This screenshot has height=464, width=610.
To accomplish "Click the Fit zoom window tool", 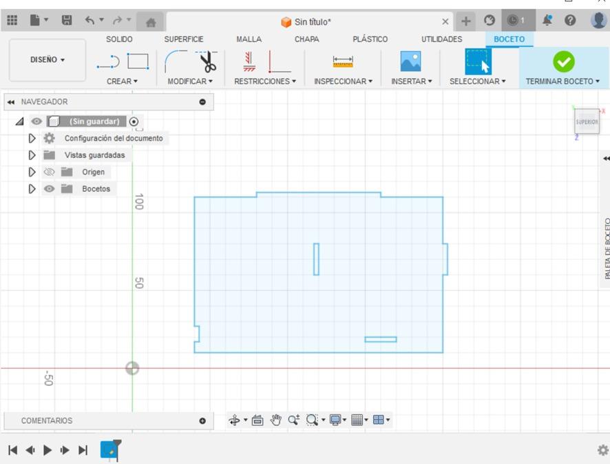I will 312,420.
